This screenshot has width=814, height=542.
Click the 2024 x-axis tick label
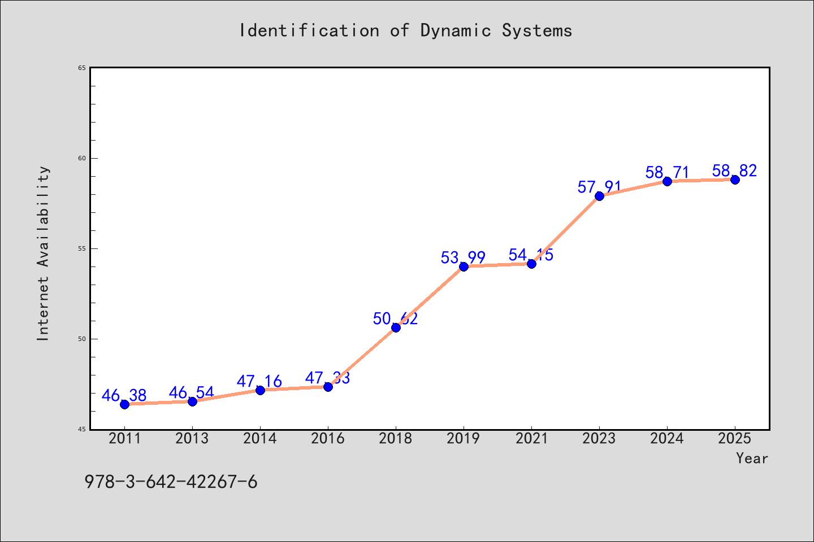[667, 439]
